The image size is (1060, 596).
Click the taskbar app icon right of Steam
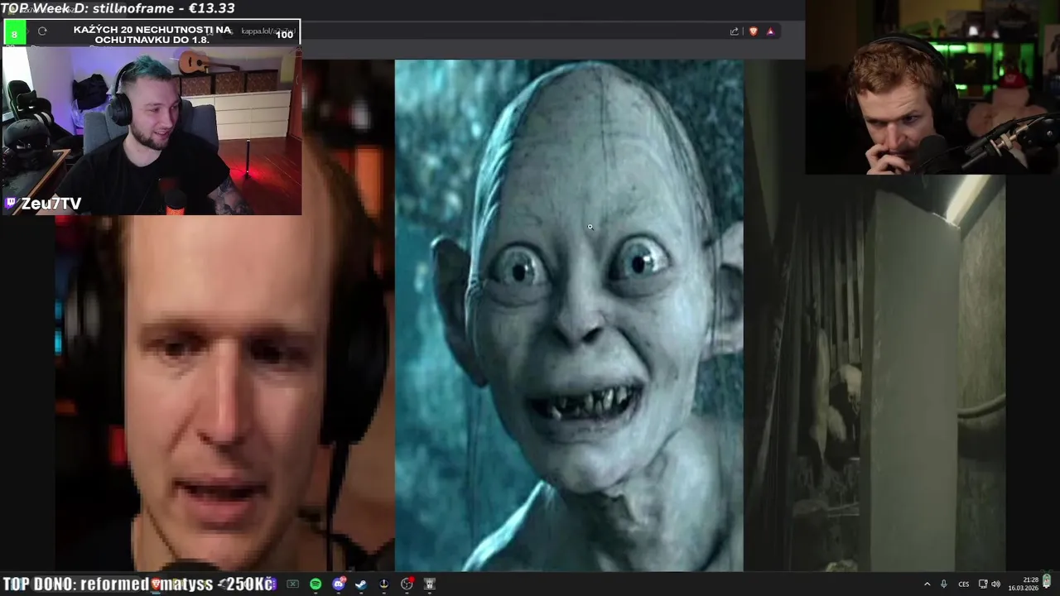383,584
